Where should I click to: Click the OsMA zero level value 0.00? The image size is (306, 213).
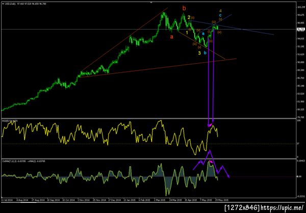point(298,176)
